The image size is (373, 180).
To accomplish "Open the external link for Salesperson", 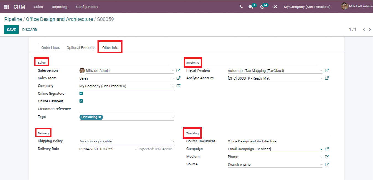I will (x=178, y=70).
